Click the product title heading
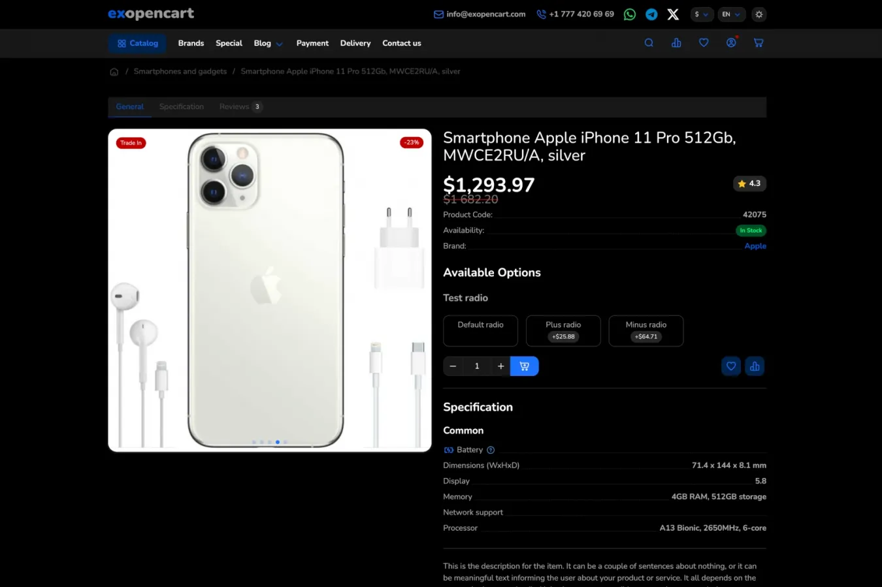The image size is (882, 587). click(589, 146)
